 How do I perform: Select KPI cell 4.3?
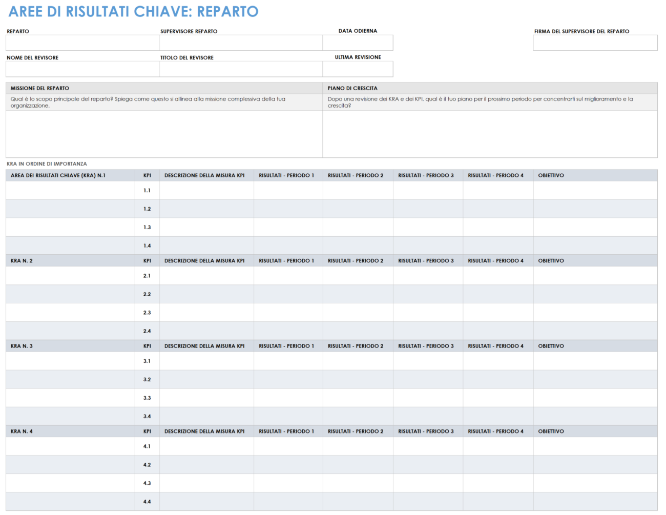click(147, 483)
